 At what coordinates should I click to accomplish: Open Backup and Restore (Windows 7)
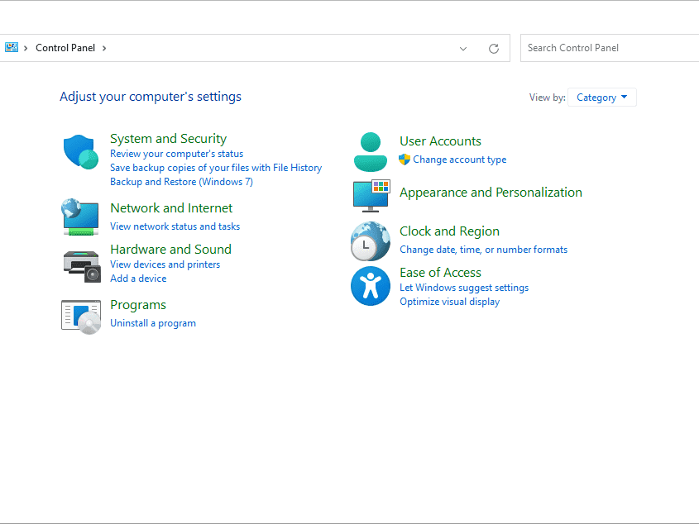(x=181, y=182)
